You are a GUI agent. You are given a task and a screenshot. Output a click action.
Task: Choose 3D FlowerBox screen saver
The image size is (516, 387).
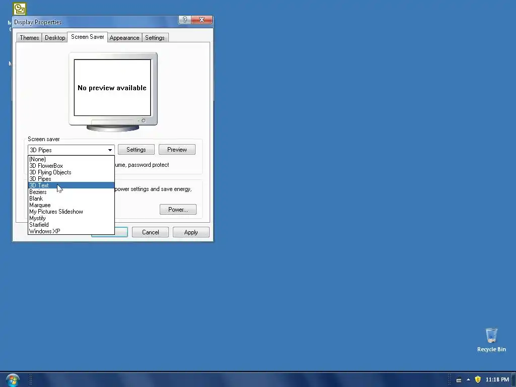coord(71,166)
